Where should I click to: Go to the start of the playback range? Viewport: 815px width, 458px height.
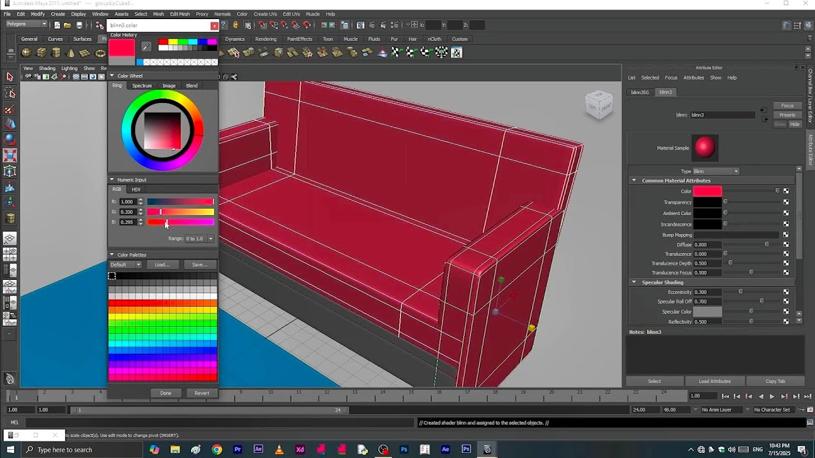pyautogui.click(x=725, y=396)
